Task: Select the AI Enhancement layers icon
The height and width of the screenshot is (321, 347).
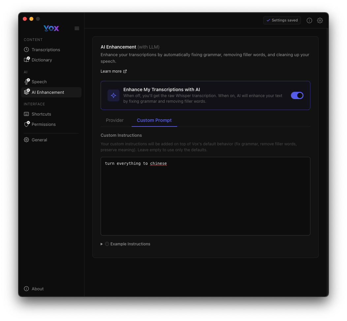Action: tap(26, 92)
